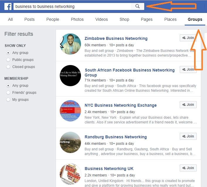This screenshot has height=187, width=207.
Task: Open the Business Networking UK link
Action: (109, 169)
